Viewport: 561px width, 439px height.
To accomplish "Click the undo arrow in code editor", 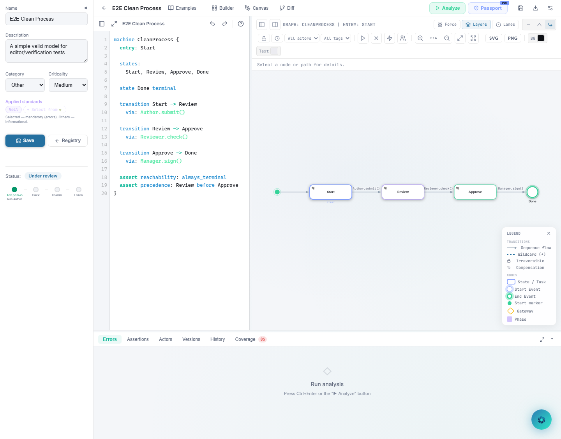I will 212,24.
